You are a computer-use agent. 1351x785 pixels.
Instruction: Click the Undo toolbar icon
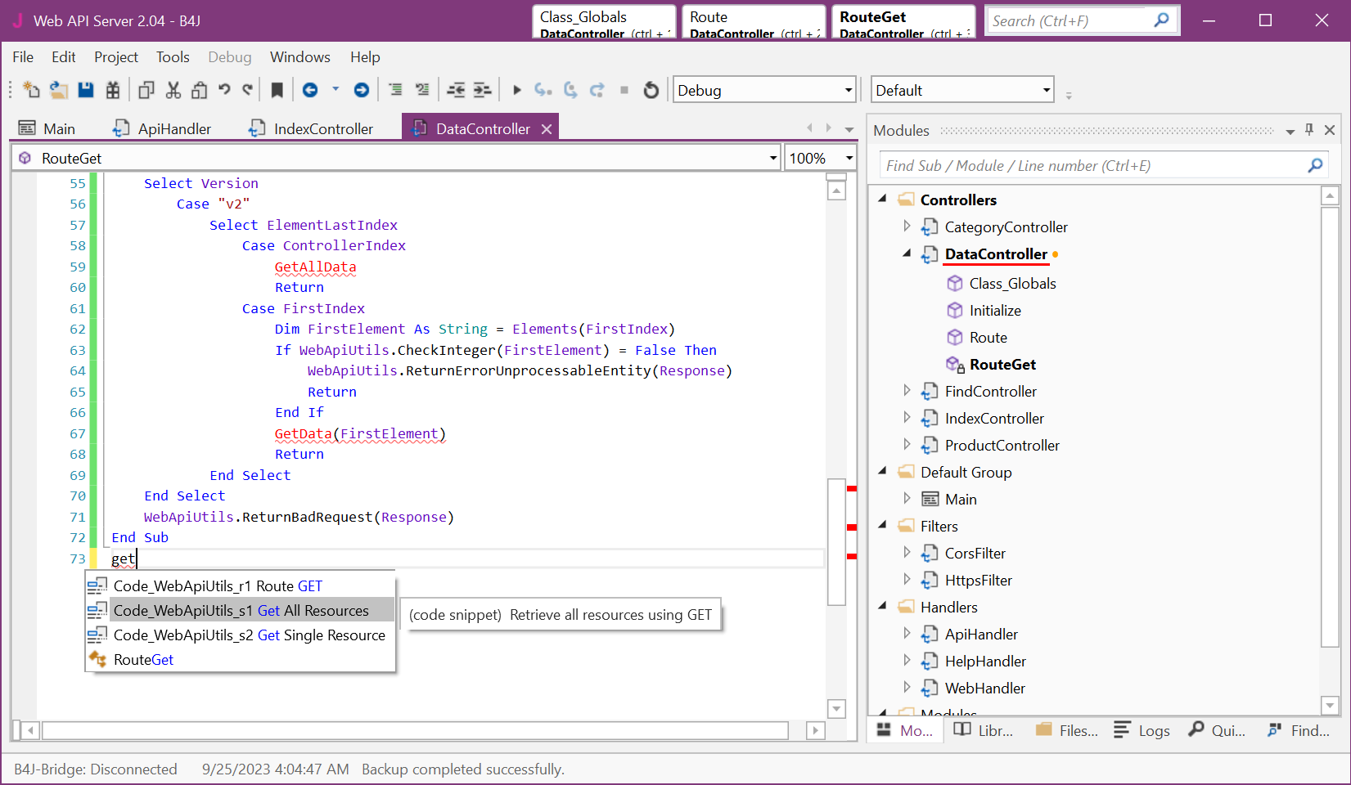tap(224, 90)
